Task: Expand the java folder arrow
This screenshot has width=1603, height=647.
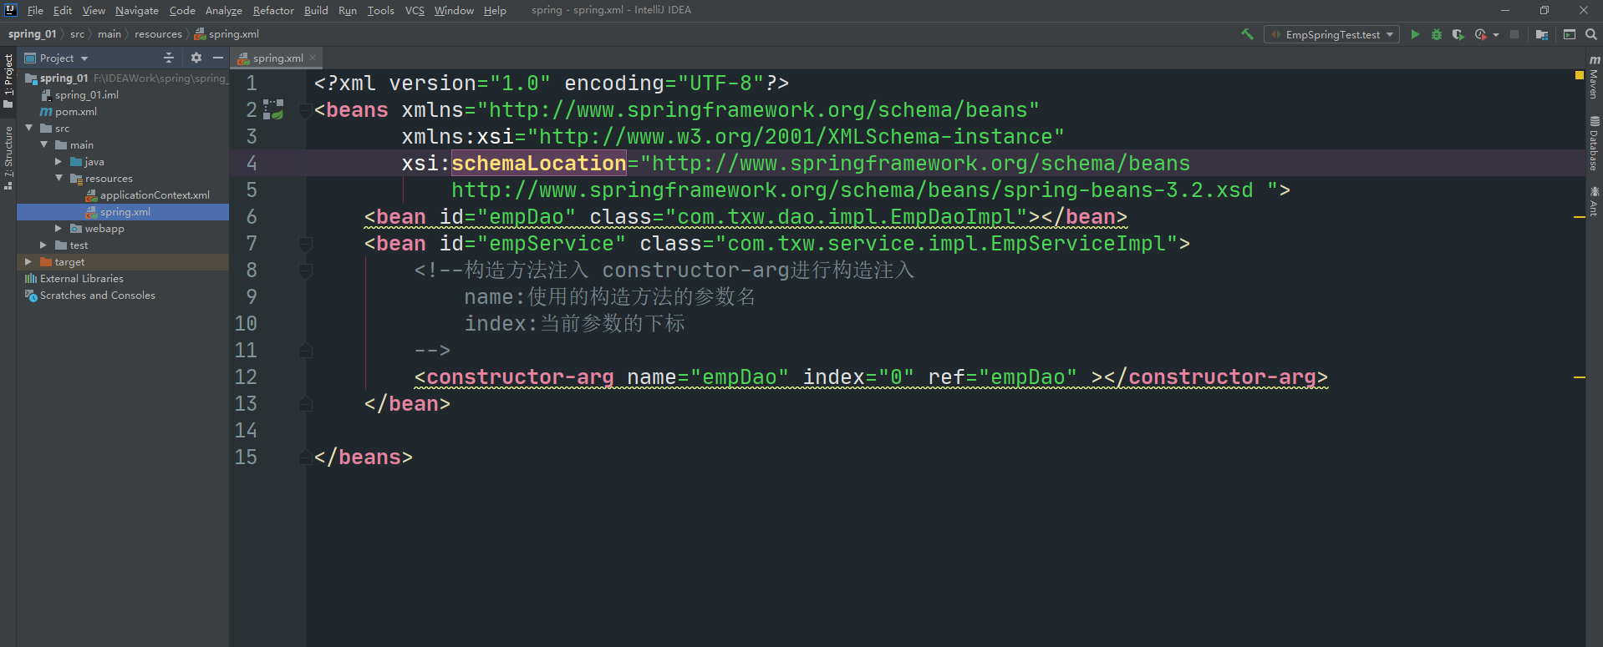Action: tap(59, 161)
